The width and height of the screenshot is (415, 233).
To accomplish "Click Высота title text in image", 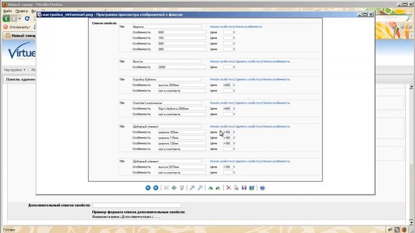I will [138, 61].
